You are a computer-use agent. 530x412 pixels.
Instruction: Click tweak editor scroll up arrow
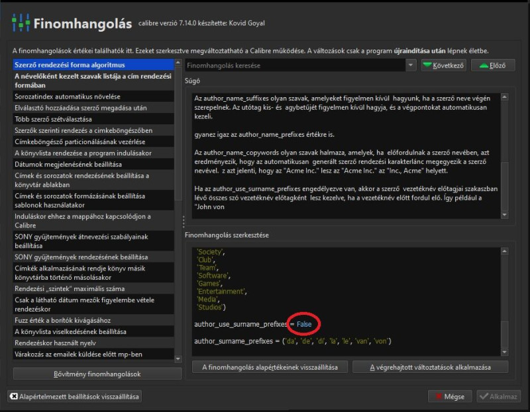pyautogui.click(x=504, y=251)
